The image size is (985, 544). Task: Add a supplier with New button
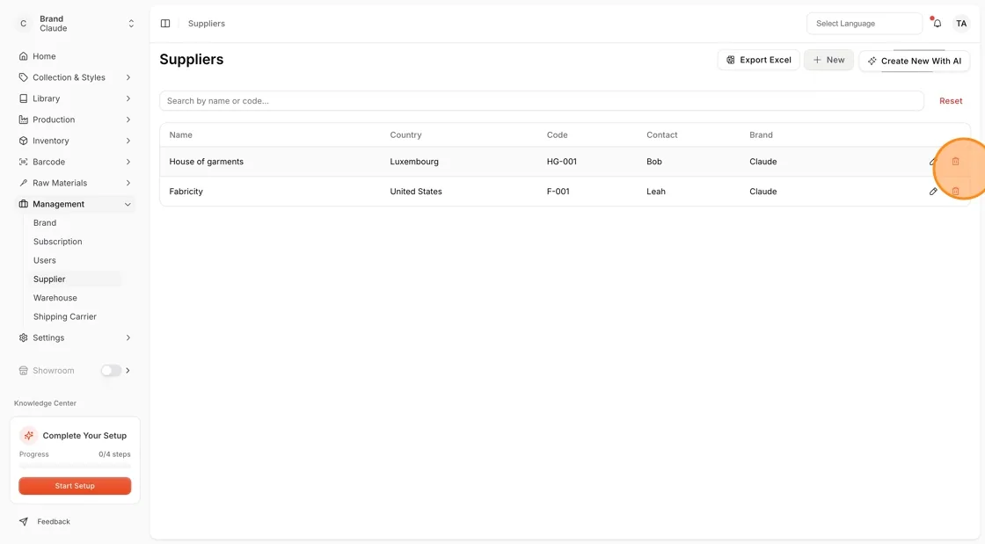click(x=828, y=61)
